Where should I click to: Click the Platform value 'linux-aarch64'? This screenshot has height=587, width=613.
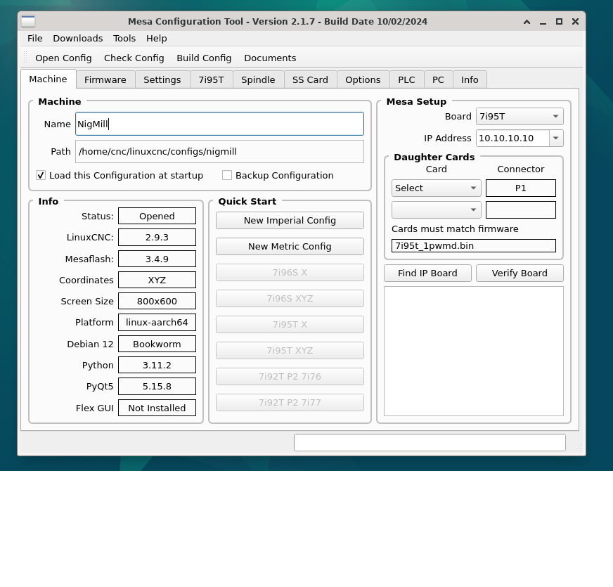click(157, 322)
